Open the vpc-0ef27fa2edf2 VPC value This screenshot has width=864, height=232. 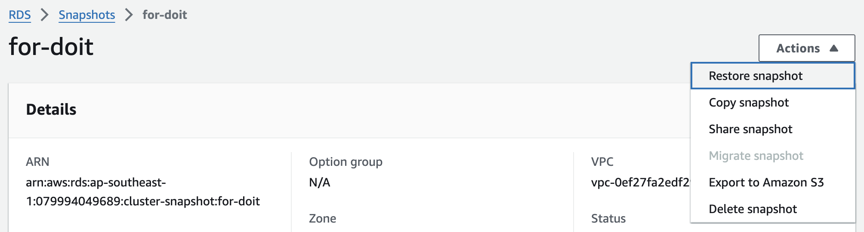(x=640, y=183)
